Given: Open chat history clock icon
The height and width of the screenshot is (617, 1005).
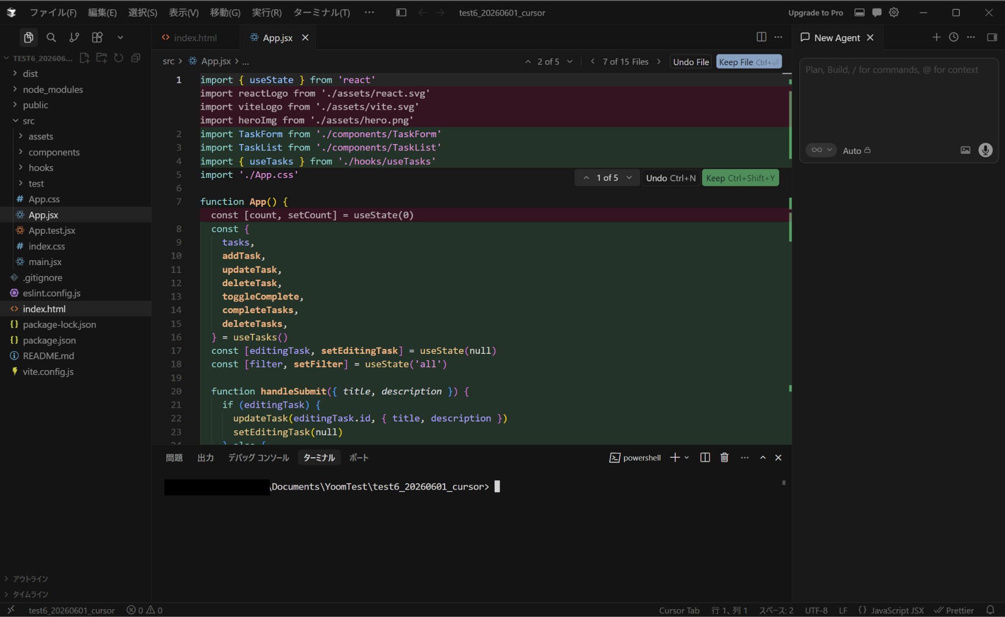Looking at the screenshot, I should click(953, 37).
